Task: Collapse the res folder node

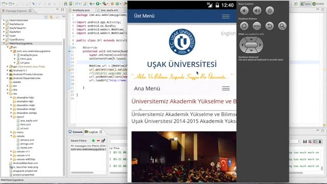Action: click(x=8, y=94)
